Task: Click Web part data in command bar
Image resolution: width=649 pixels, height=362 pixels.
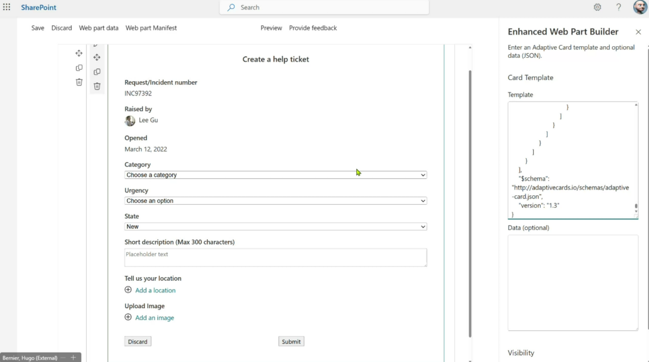Action: 98,28
